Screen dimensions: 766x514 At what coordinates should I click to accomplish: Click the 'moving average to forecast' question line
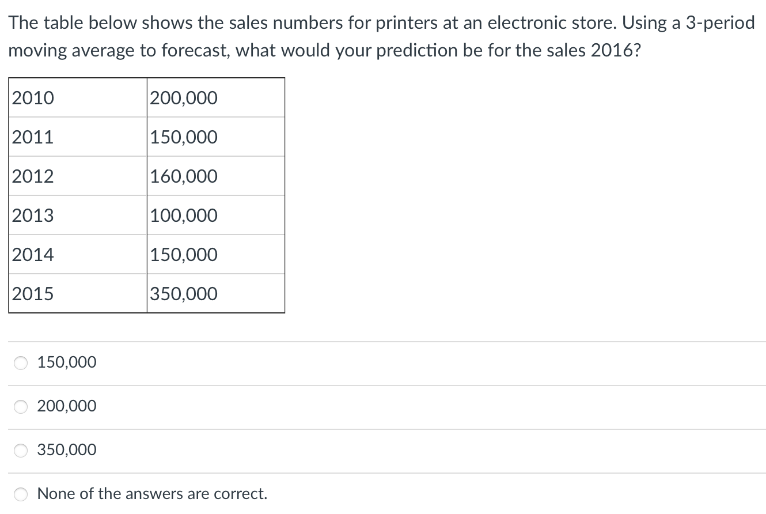coord(325,51)
